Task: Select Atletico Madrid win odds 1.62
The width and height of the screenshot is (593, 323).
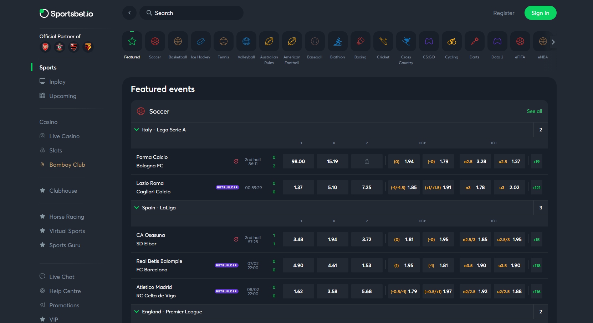Action: pos(298,291)
